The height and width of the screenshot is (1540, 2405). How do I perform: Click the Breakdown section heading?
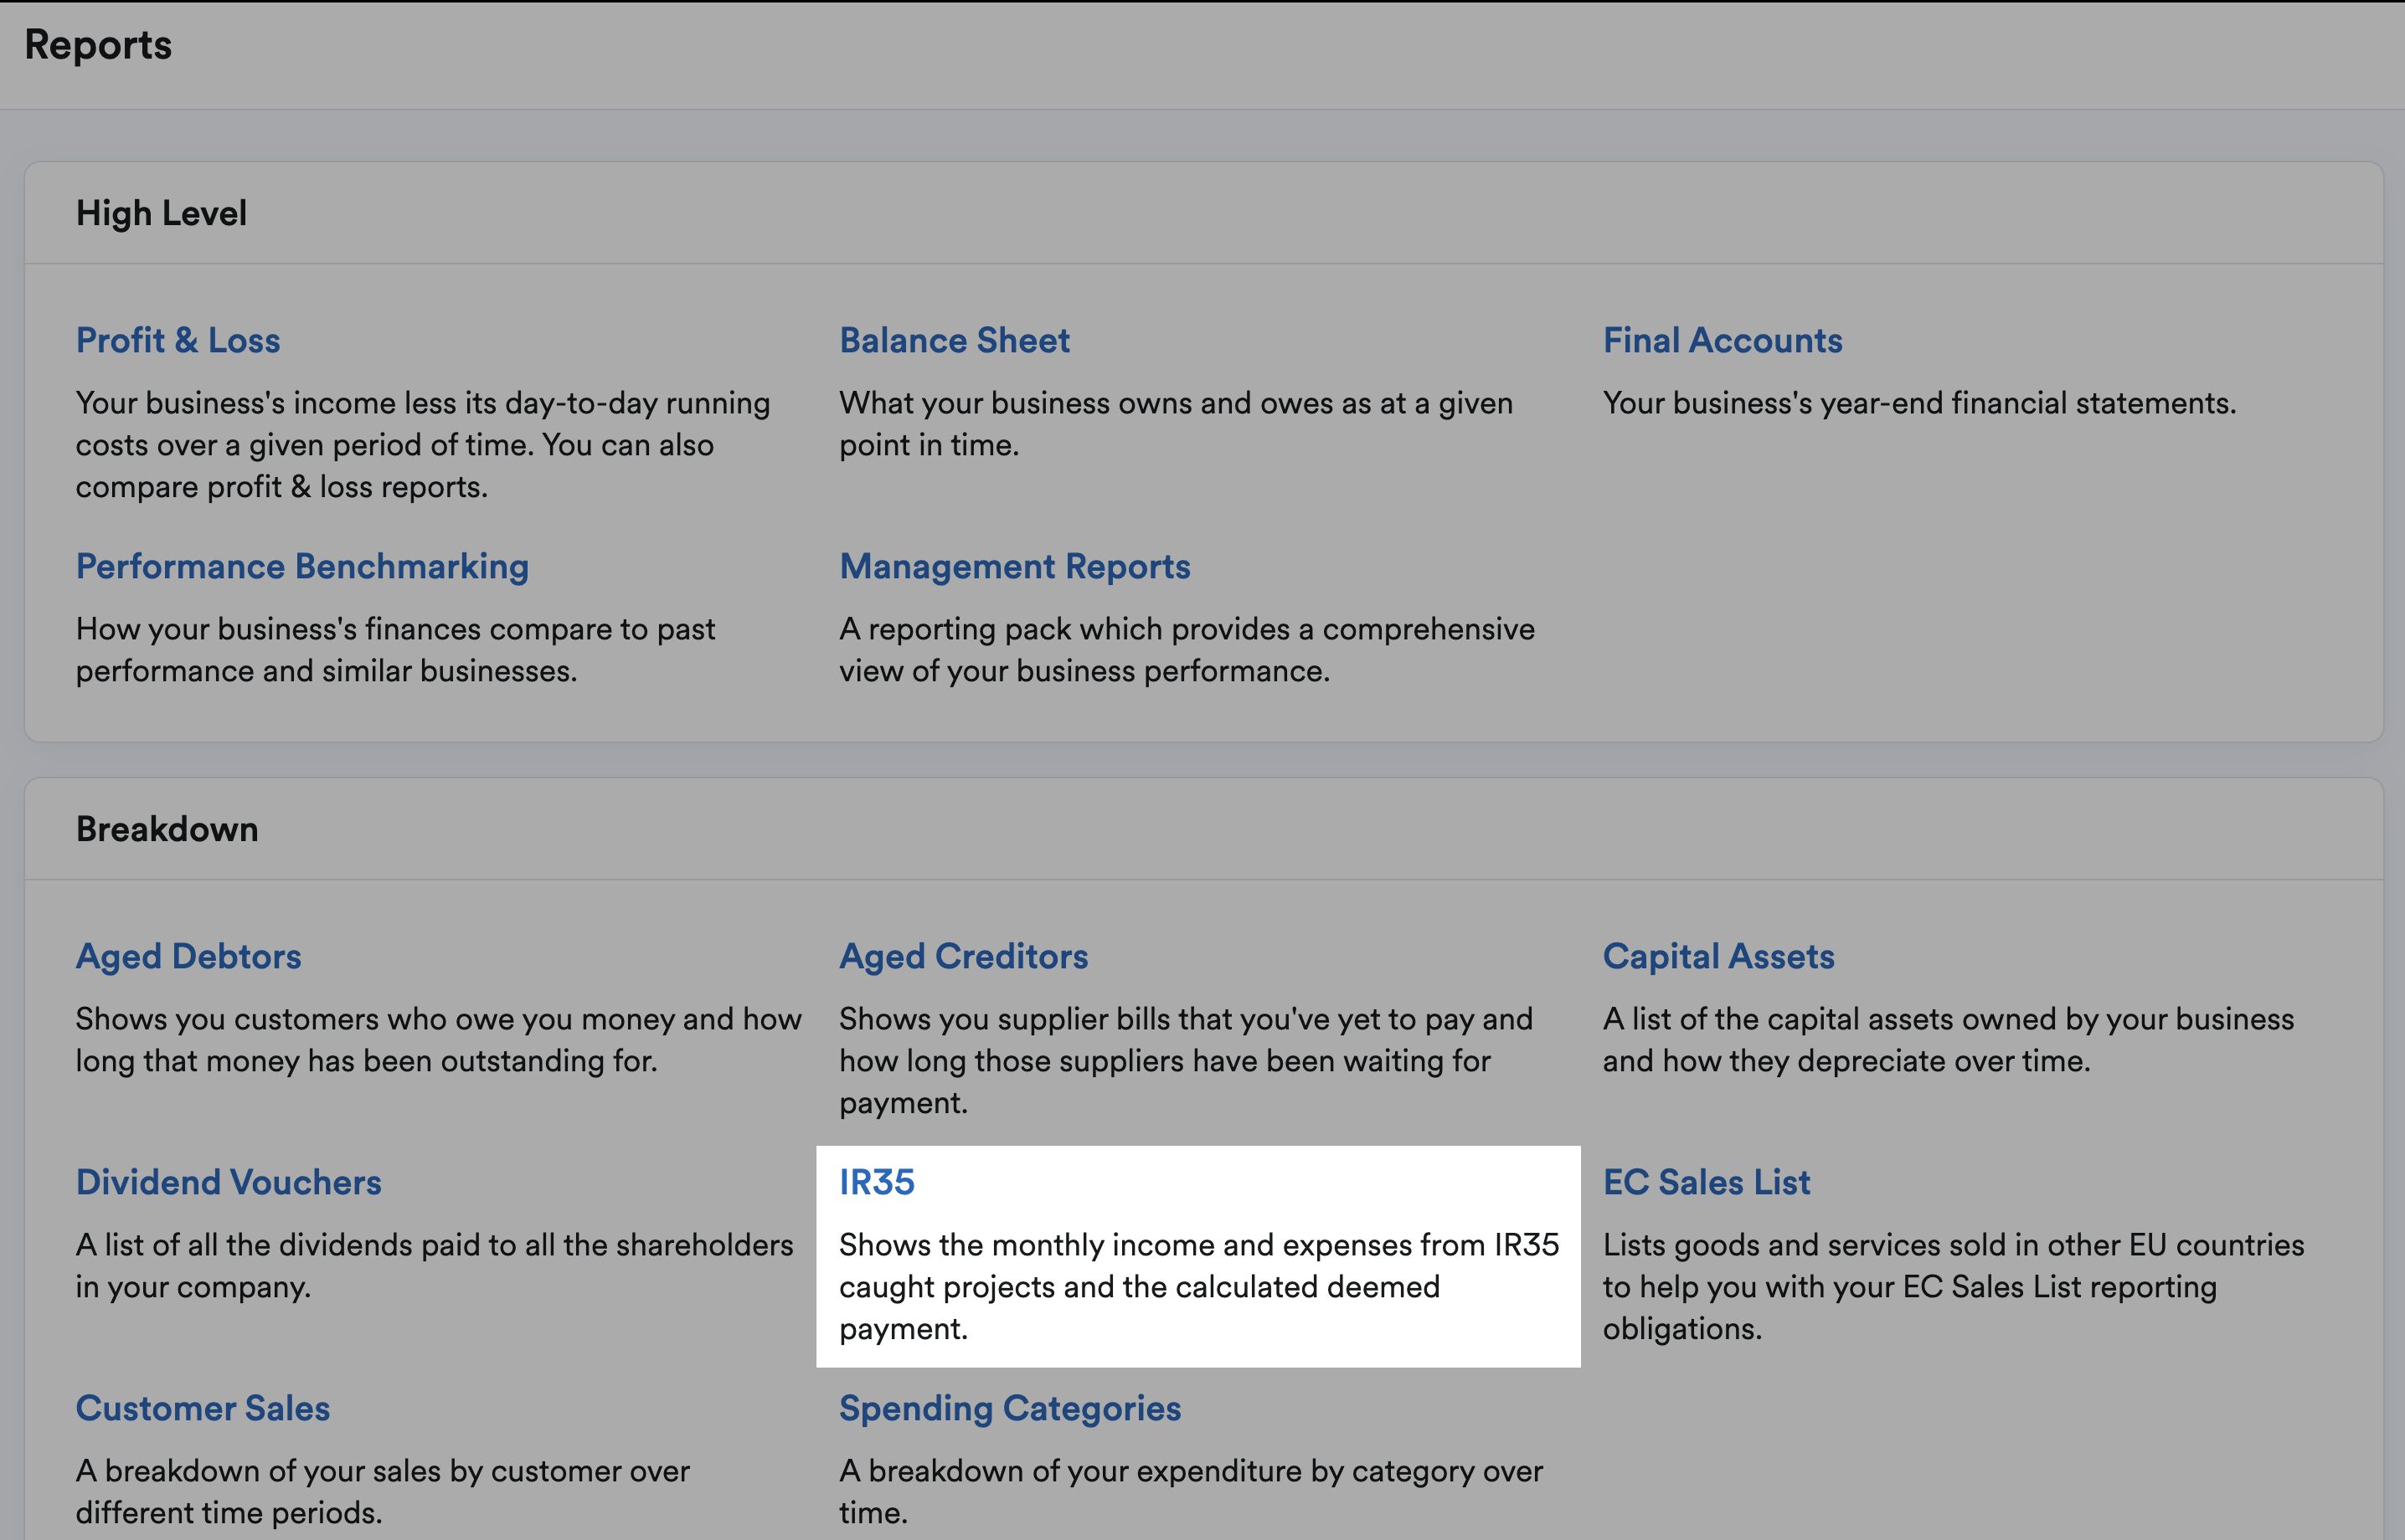tap(167, 829)
